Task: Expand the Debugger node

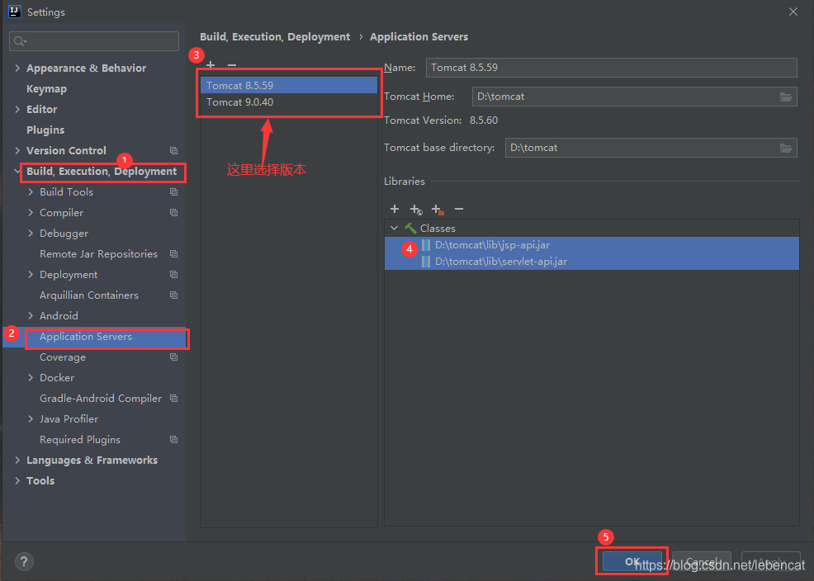Action: [31, 234]
